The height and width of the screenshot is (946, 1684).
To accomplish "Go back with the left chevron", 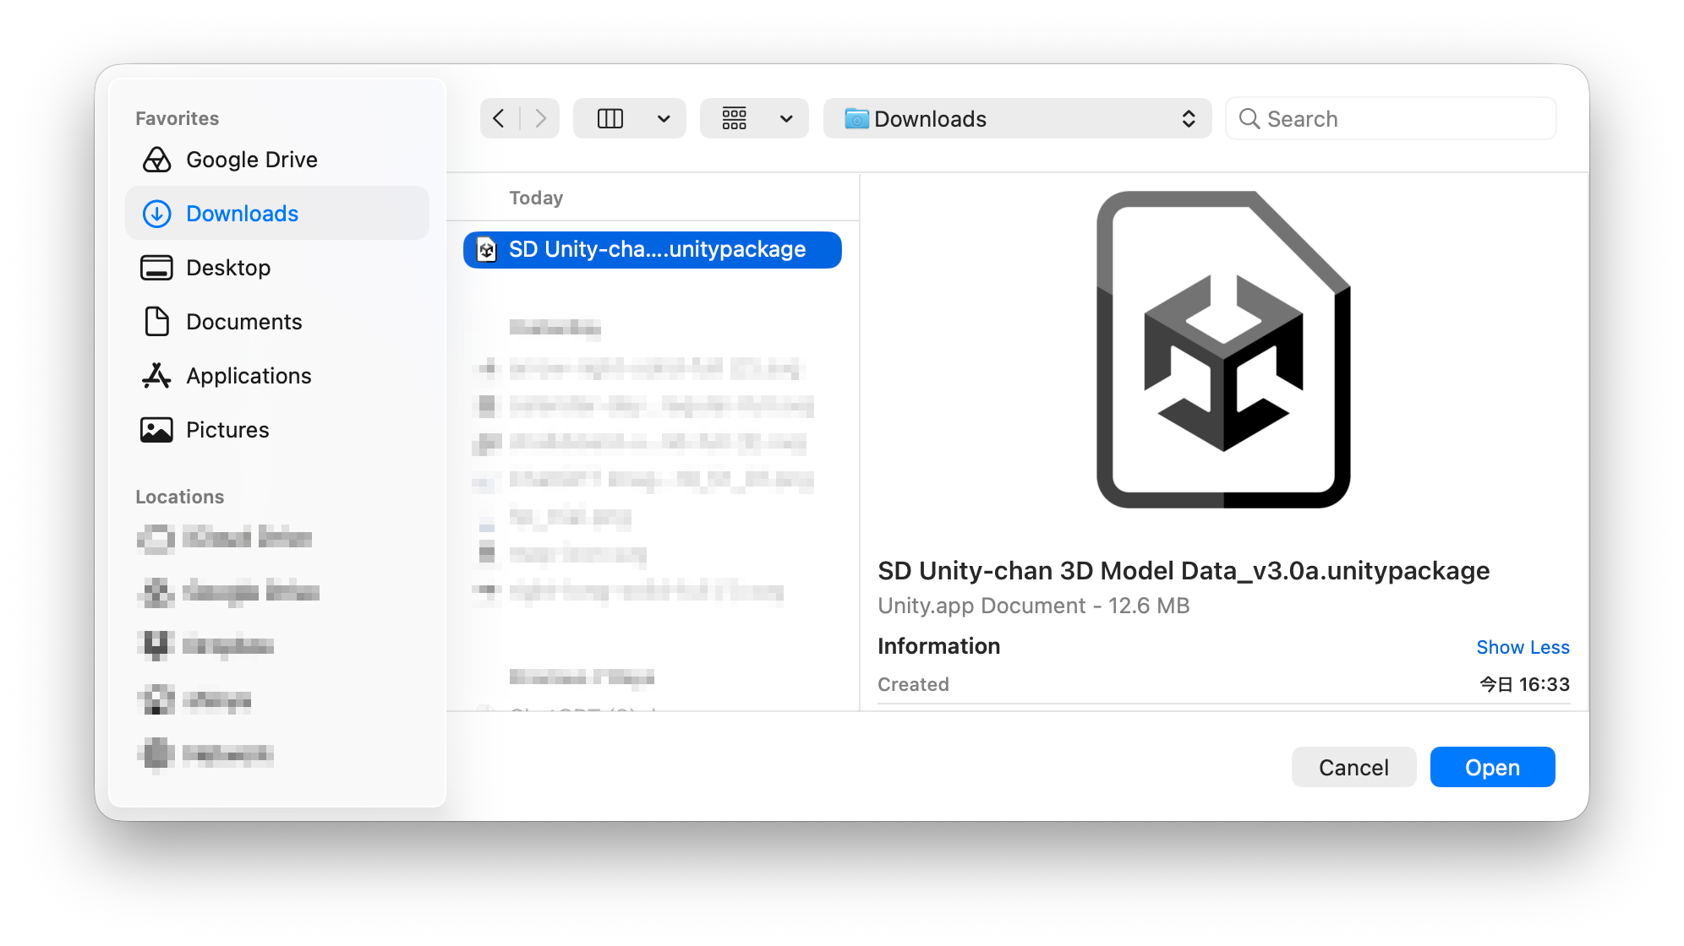I will pos(499,118).
